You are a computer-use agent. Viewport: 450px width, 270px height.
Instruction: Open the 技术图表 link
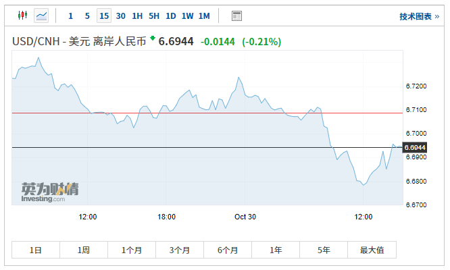[414, 16]
